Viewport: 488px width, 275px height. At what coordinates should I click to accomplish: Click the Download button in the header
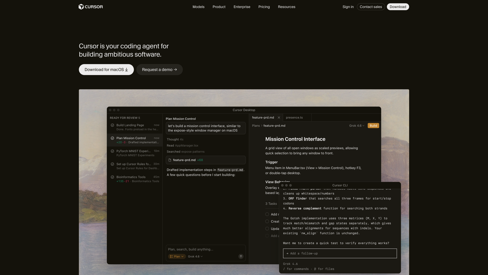[398, 7]
